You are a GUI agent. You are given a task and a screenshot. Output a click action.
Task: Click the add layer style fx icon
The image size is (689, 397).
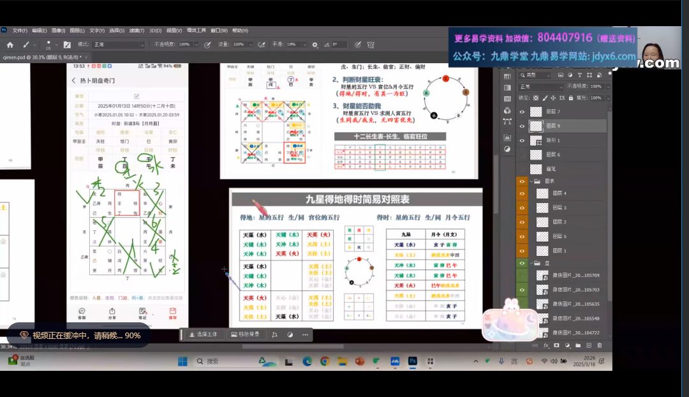pyautogui.click(x=546, y=345)
